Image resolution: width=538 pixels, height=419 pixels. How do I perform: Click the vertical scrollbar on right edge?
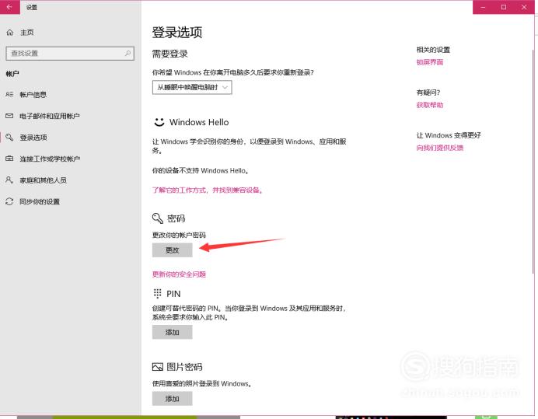(x=533, y=161)
